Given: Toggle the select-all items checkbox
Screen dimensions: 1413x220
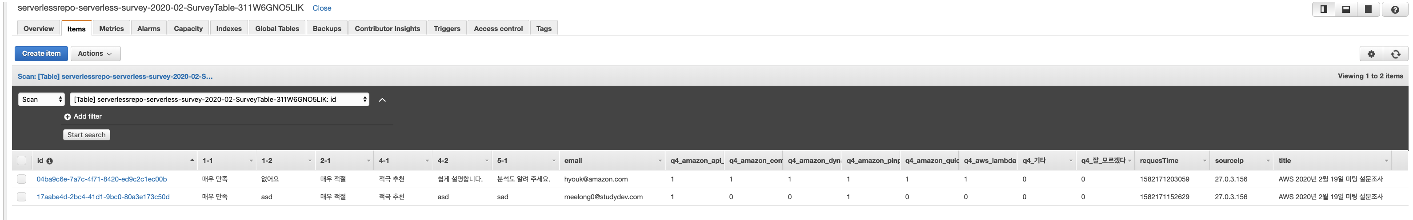Looking at the screenshot, I should (21, 161).
